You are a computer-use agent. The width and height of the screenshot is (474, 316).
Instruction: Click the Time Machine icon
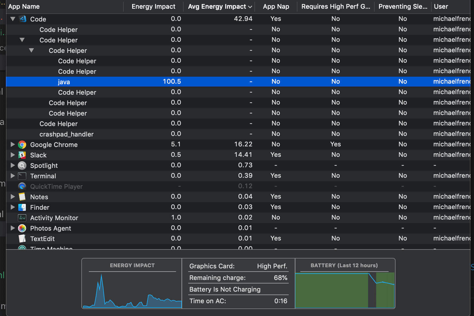[x=22, y=248]
